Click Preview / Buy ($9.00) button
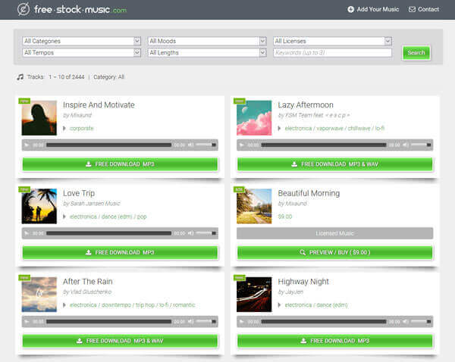 click(335, 252)
